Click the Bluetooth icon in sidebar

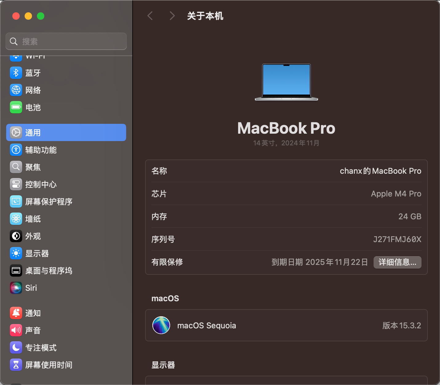pyautogui.click(x=16, y=73)
